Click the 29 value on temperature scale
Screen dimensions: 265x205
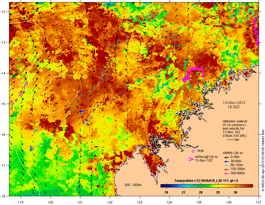coord(218,192)
